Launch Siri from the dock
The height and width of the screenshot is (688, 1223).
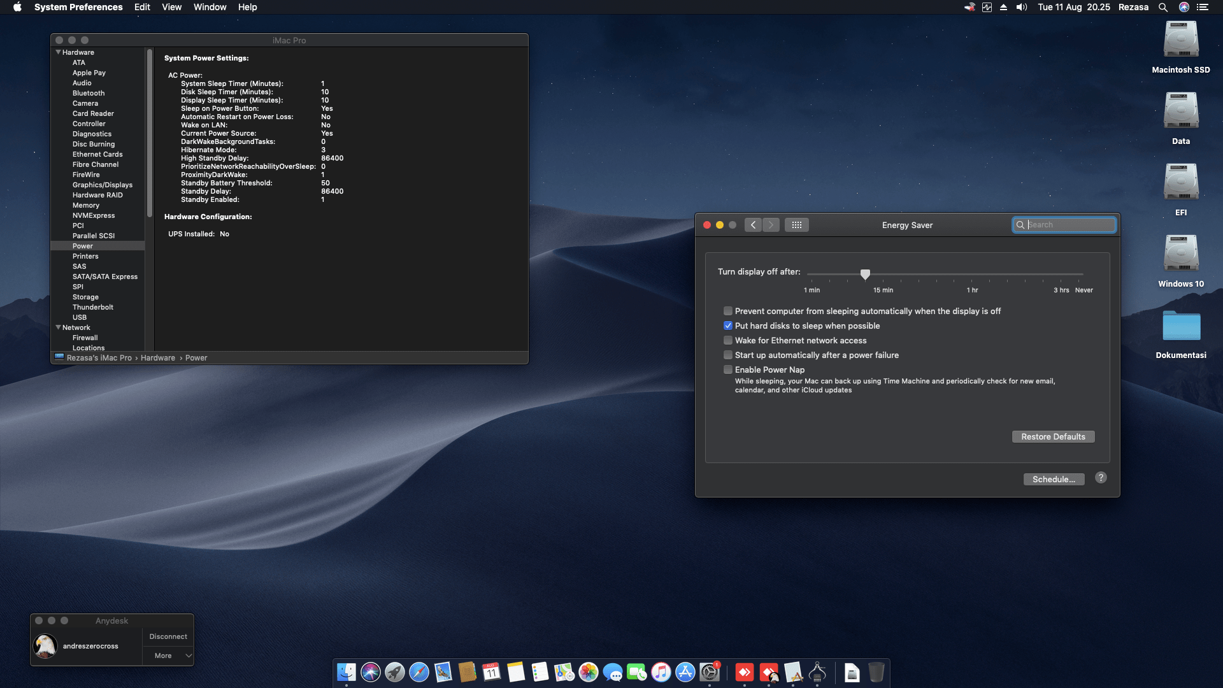370,672
